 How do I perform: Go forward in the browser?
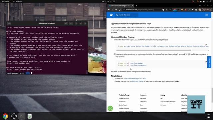point(112,10)
